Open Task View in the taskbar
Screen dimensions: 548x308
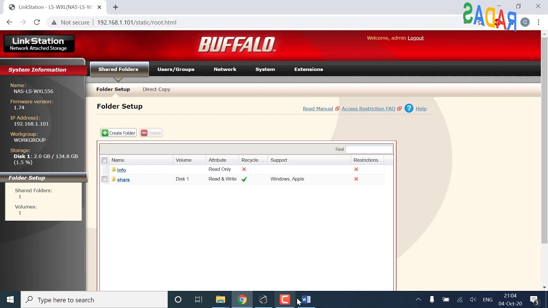pyautogui.click(x=199, y=300)
